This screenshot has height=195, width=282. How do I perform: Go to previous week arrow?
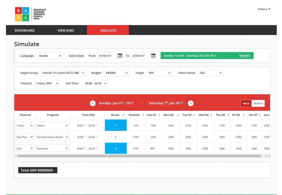(93, 103)
